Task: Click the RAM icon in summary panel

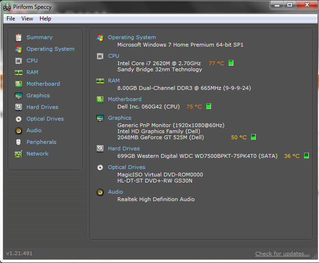Action: click(x=100, y=81)
